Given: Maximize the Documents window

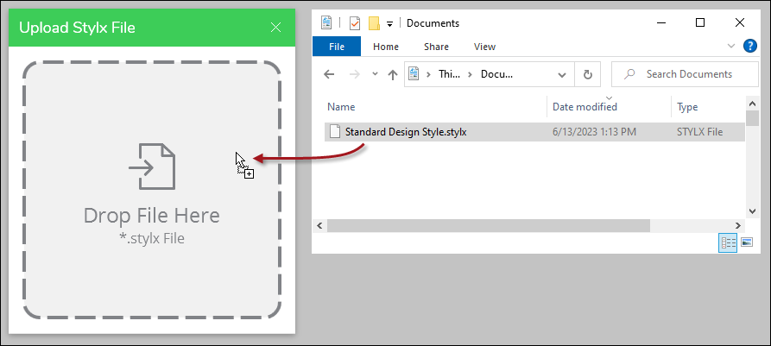Looking at the screenshot, I should coord(700,22).
